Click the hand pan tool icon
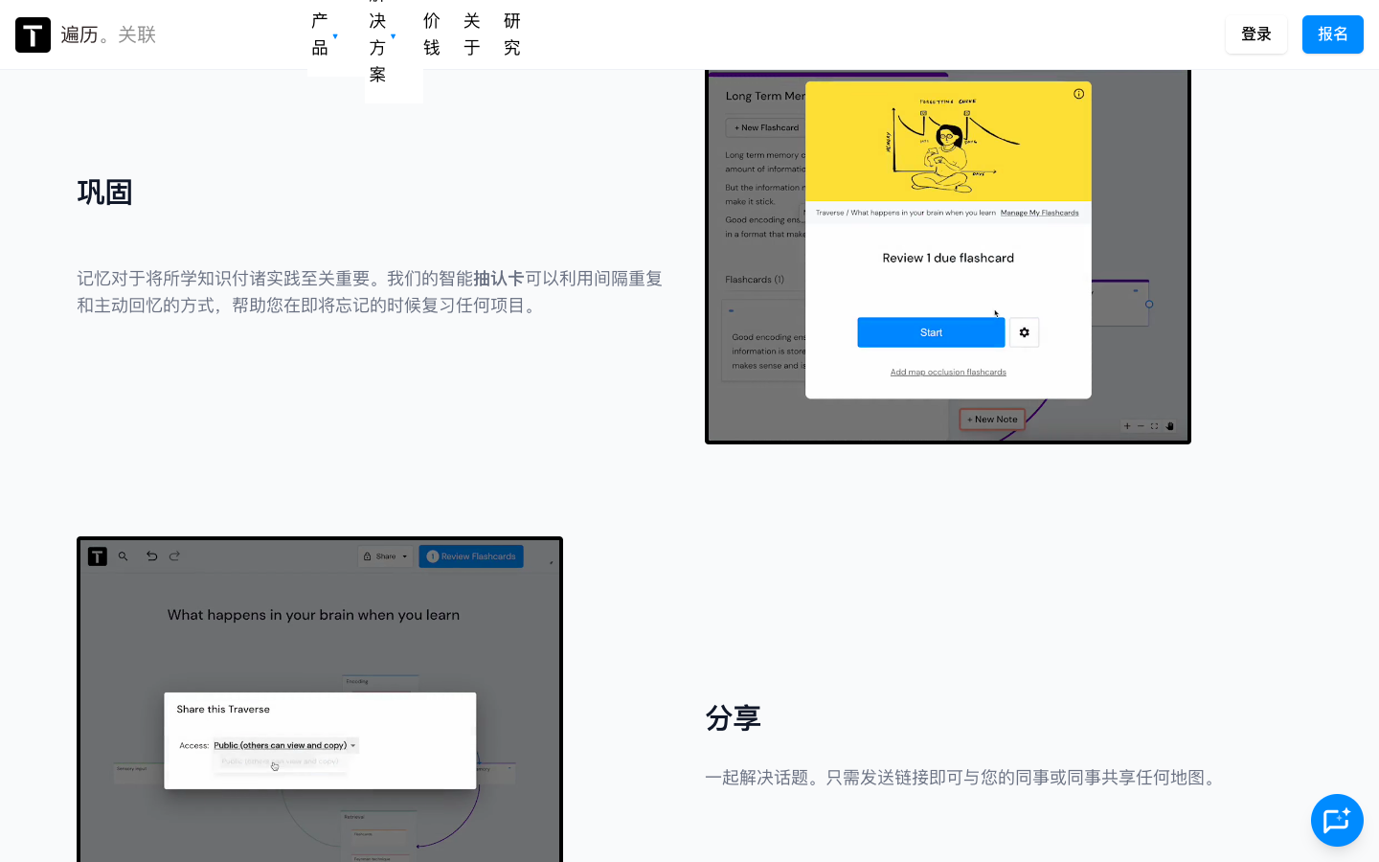Viewport: 1379px width, 862px height. tap(1169, 426)
